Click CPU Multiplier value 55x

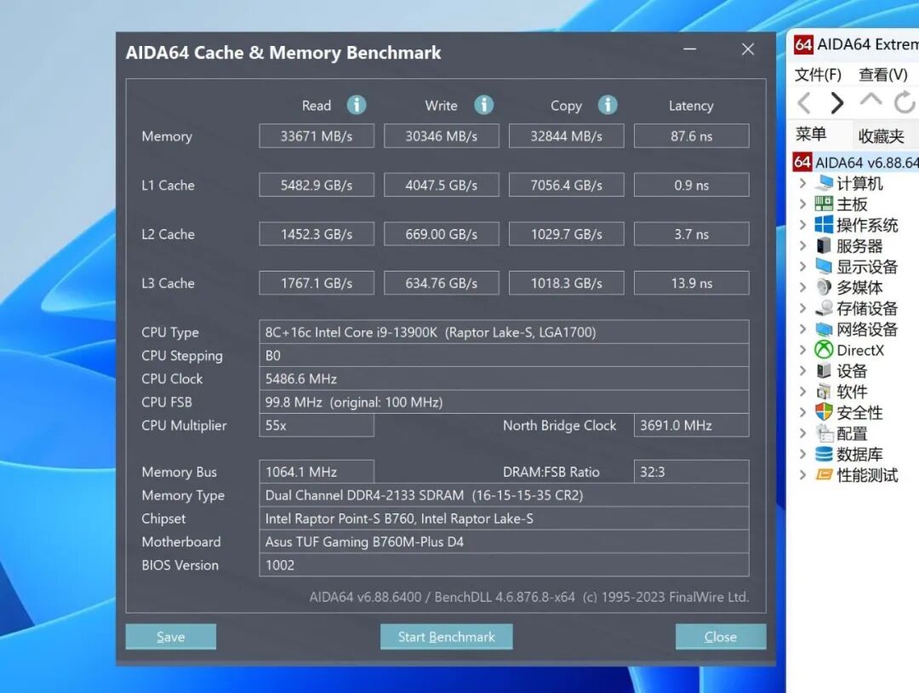[x=317, y=425]
